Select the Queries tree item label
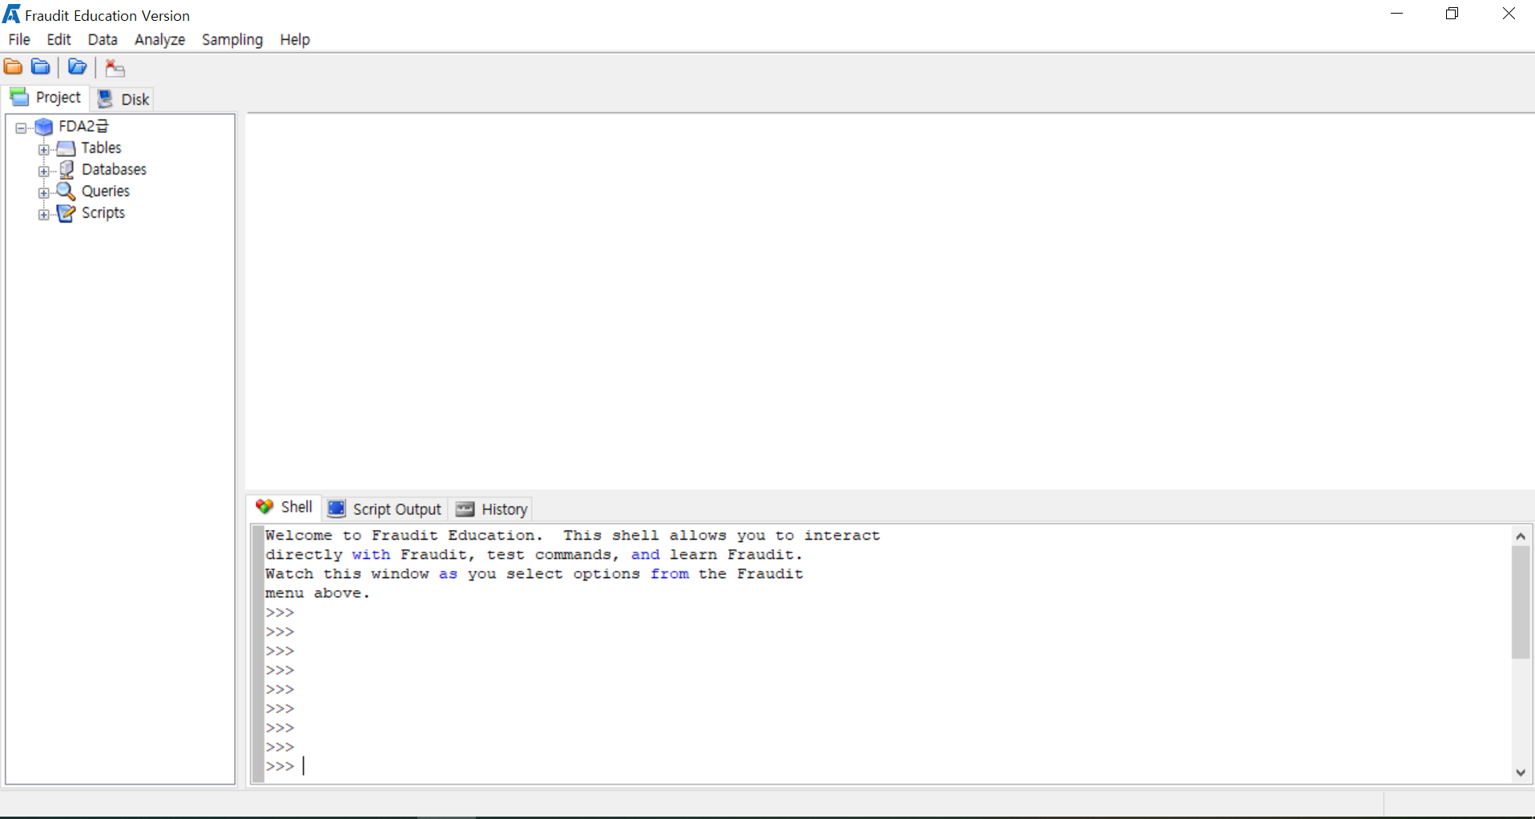Screen dimensions: 1535x819 pyautogui.click(x=105, y=191)
